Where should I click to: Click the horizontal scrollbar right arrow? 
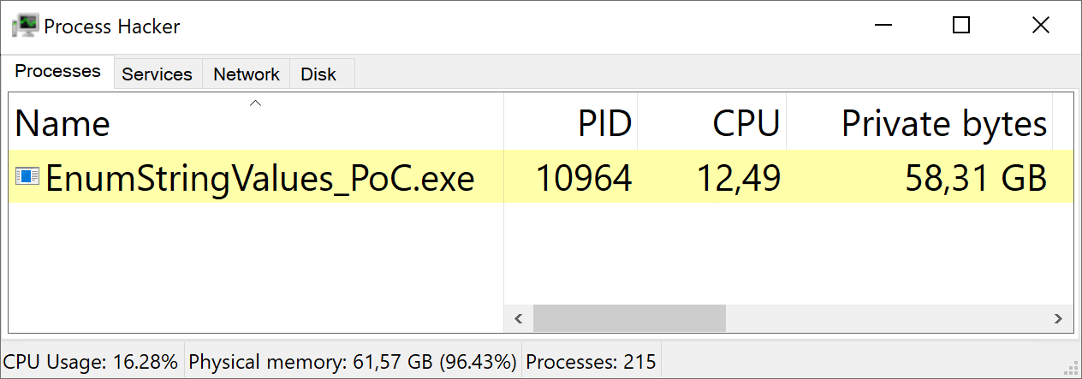[1059, 319]
